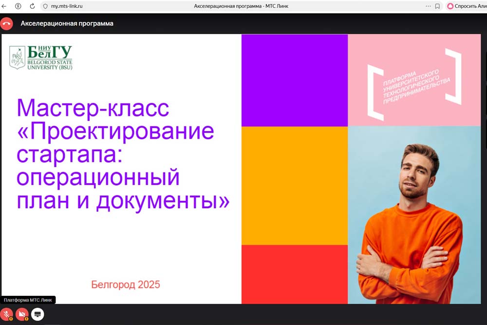Reload the page with the refresh icon
This screenshot has width=487, height=325.
(x=32, y=6)
